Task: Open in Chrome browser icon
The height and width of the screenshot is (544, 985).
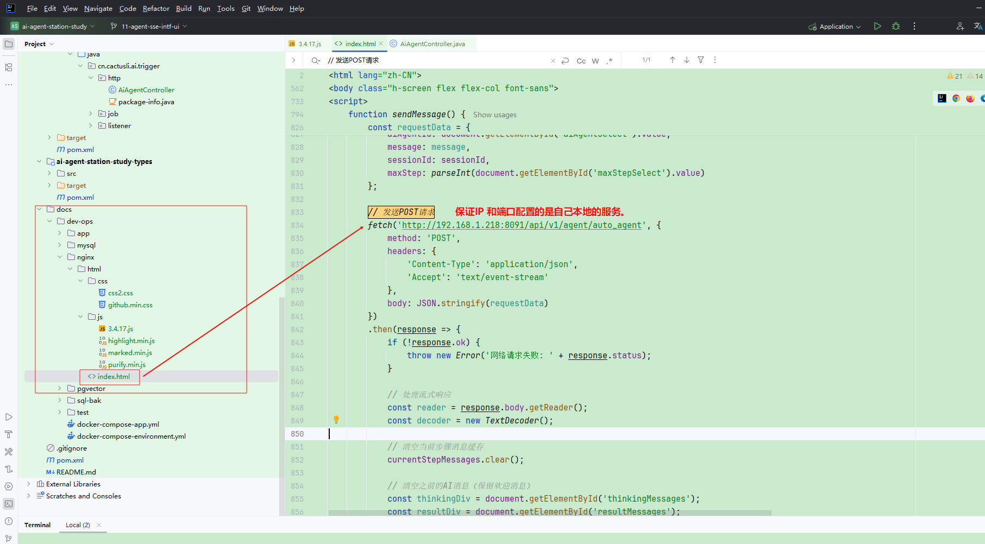Action: (956, 98)
